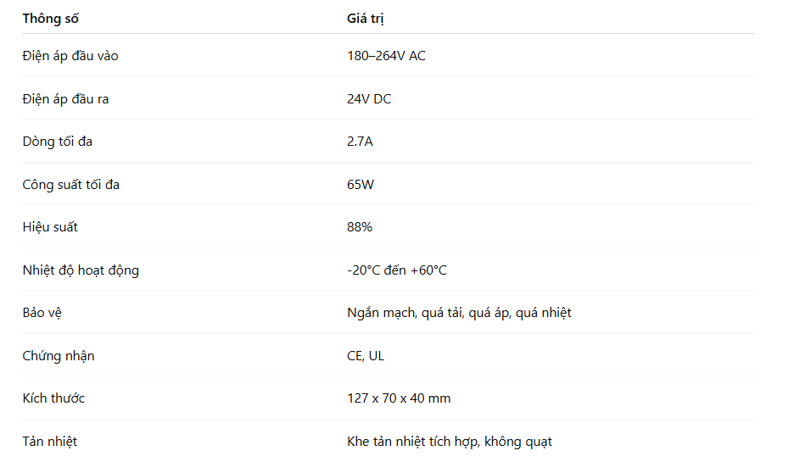805x473 pixels.
Task: Click the "-20°C đến +60°C" value
Action: click(397, 270)
